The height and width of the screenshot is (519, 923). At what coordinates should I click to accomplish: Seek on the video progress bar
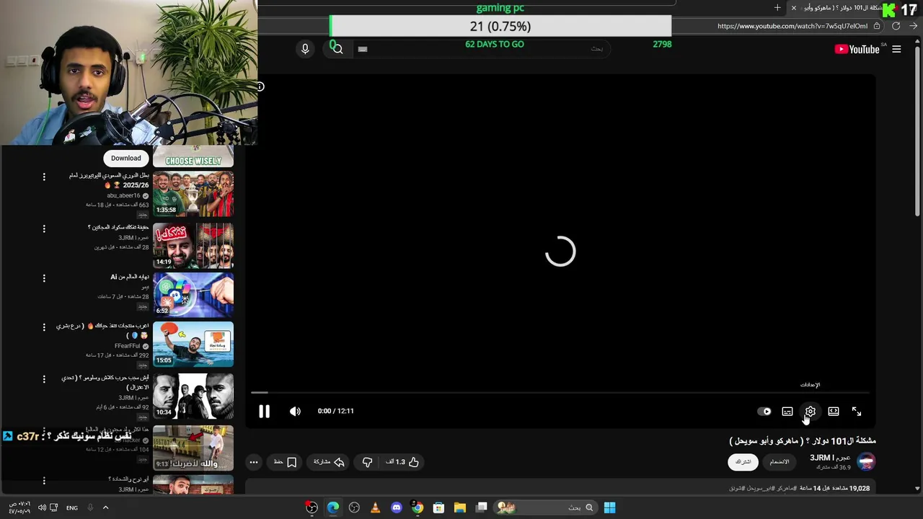pyautogui.click(x=560, y=393)
